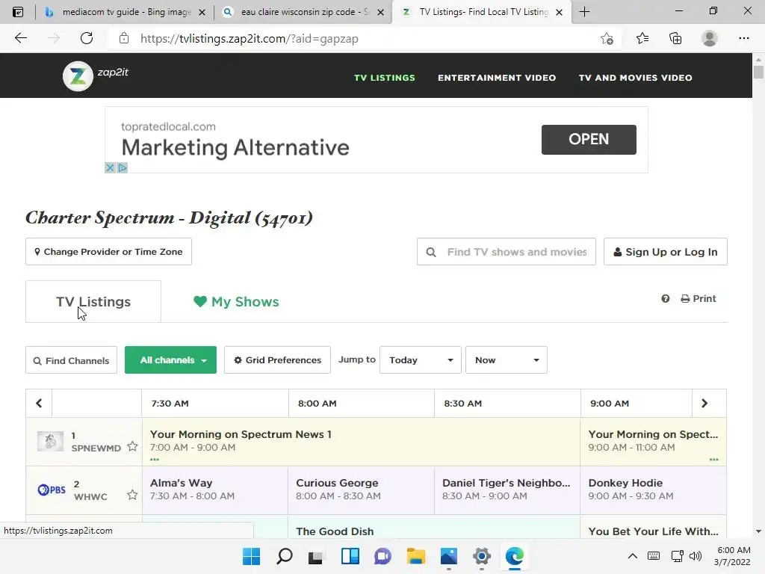Open the Now time dropdown
Image resolution: width=765 pixels, height=574 pixels.
[x=507, y=360]
